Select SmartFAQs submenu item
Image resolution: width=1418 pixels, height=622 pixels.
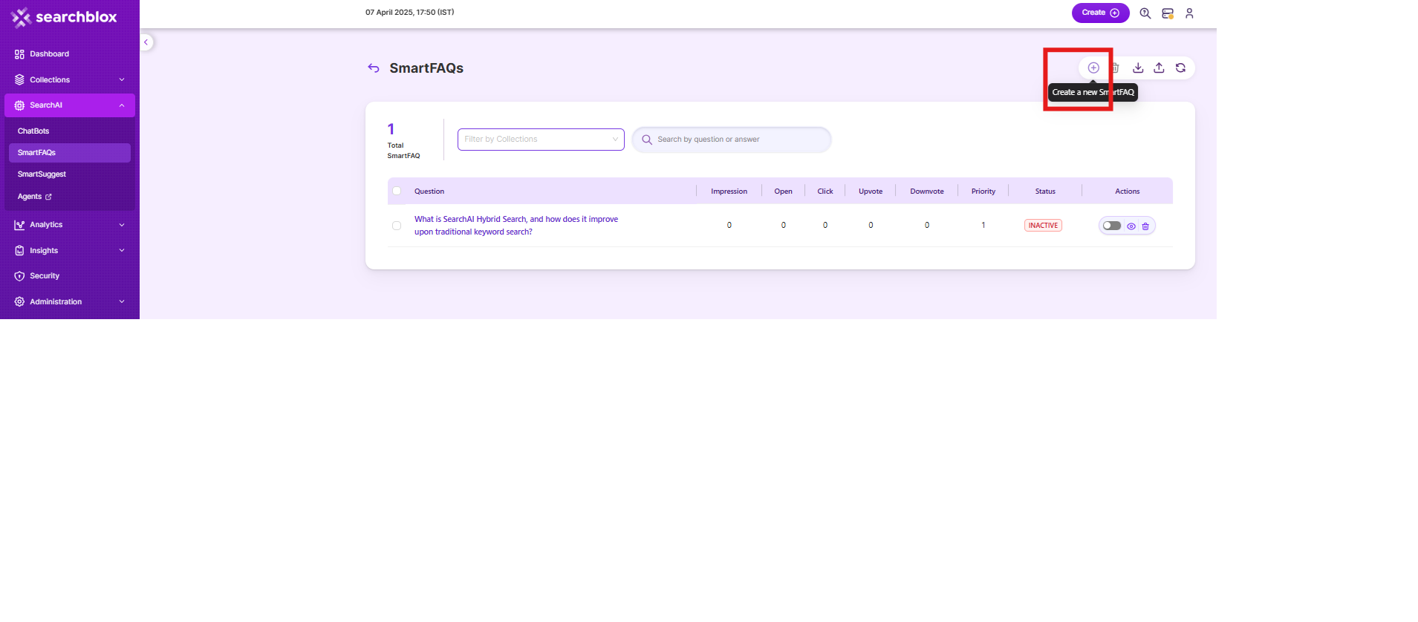pyautogui.click(x=70, y=152)
